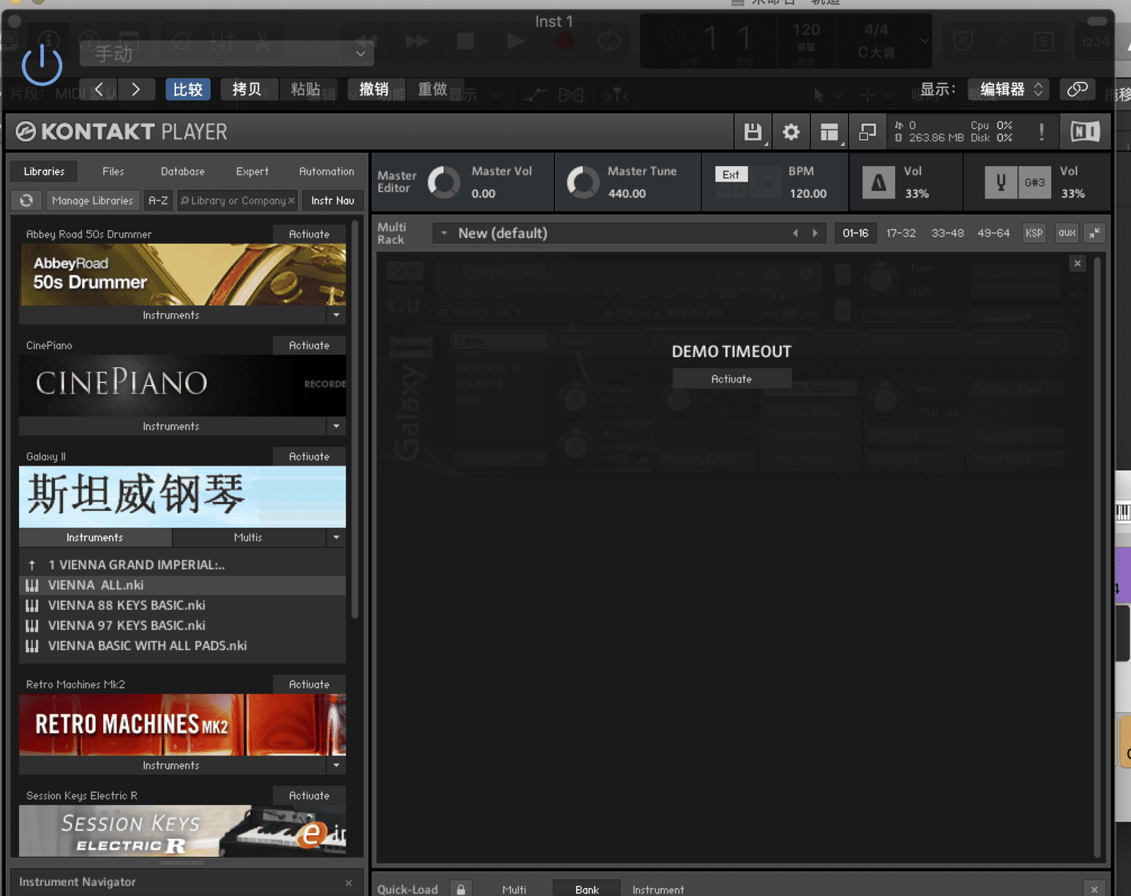This screenshot has width=1131, height=896.
Task: Click the link chain icon
Action: click(x=1077, y=89)
